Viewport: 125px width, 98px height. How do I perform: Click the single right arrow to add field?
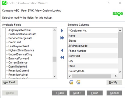(x=62, y=31)
